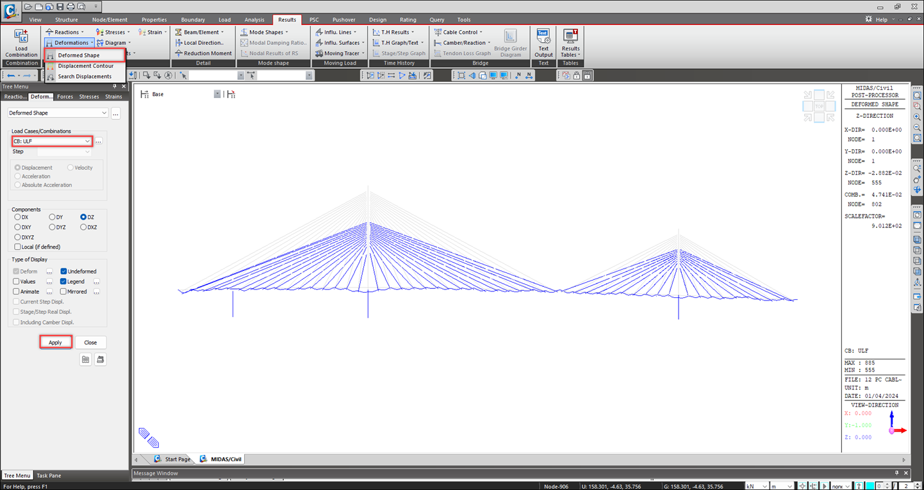This screenshot has height=490, width=924.
Task: Switch to the Pushover ribbon tab
Action: pos(344,20)
